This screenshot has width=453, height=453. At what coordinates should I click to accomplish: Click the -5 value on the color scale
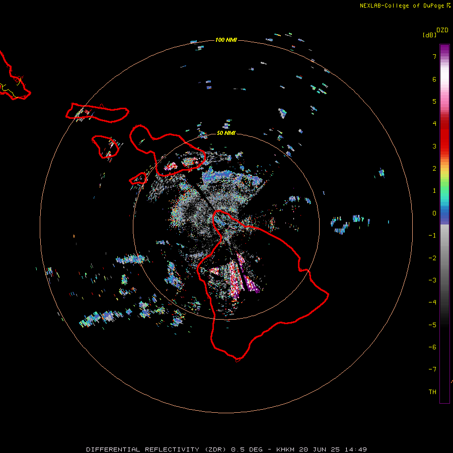[432, 325]
